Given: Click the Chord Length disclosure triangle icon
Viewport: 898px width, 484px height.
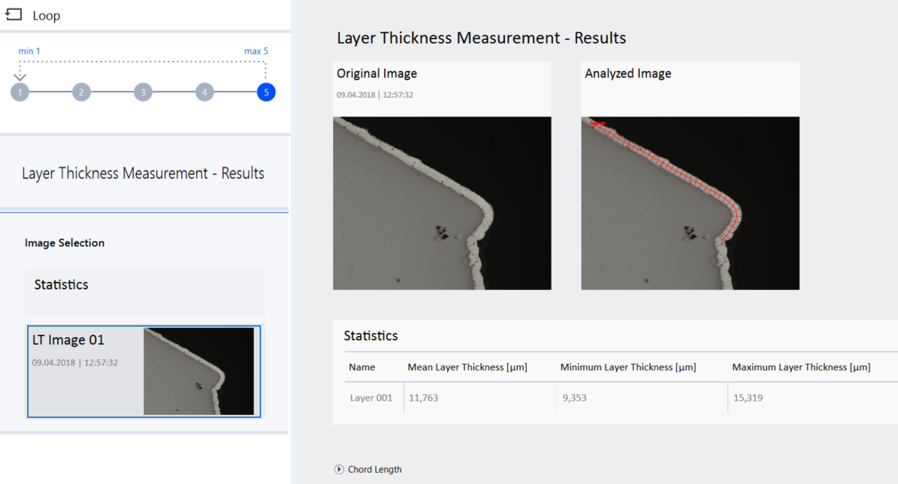Looking at the screenshot, I should pos(338,469).
